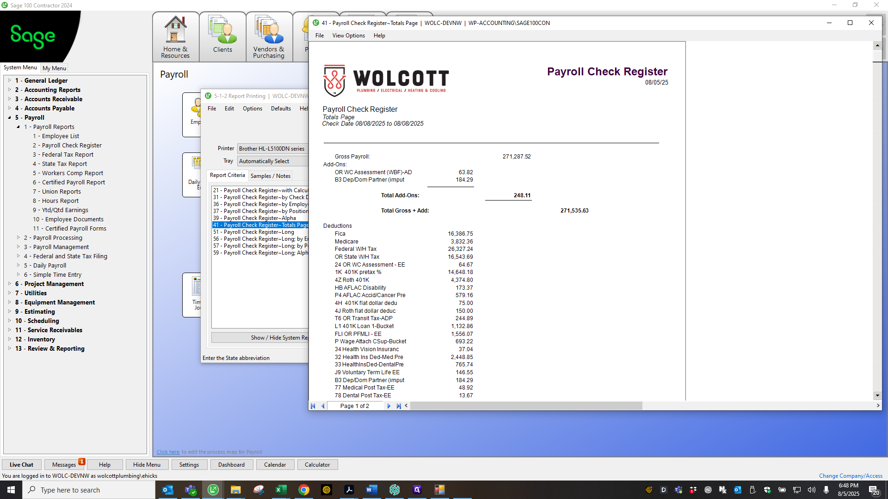Click the Printer field Brother HL-L5100DN
The width and height of the screenshot is (888, 499).
click(x=273, y=149)
